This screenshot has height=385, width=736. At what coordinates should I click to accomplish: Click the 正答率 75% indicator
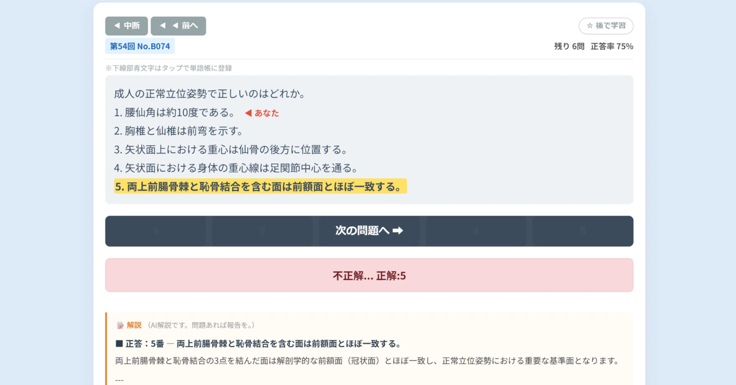coord(612,46)
